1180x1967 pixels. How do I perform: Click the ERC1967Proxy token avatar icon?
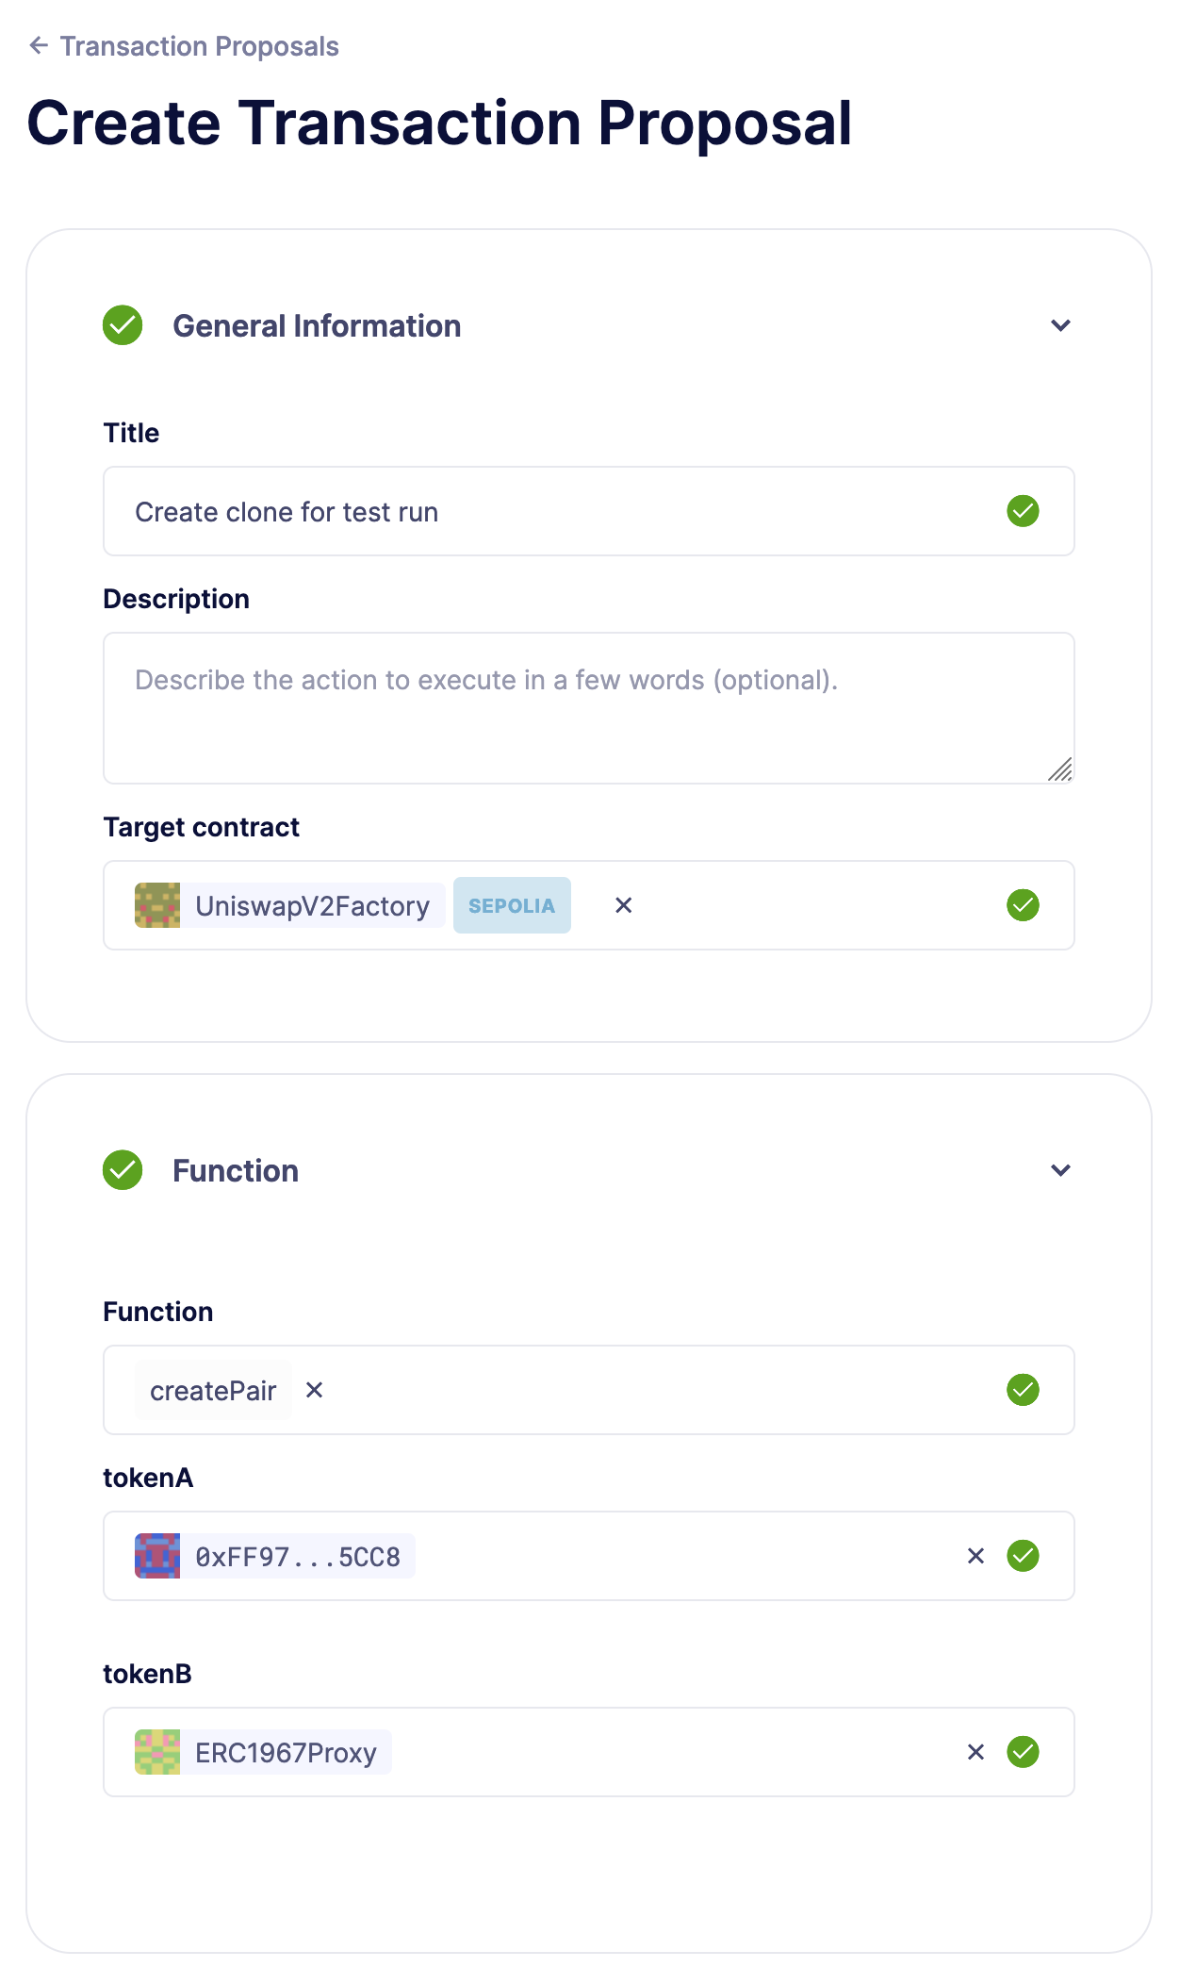(x=157, y=1752)
